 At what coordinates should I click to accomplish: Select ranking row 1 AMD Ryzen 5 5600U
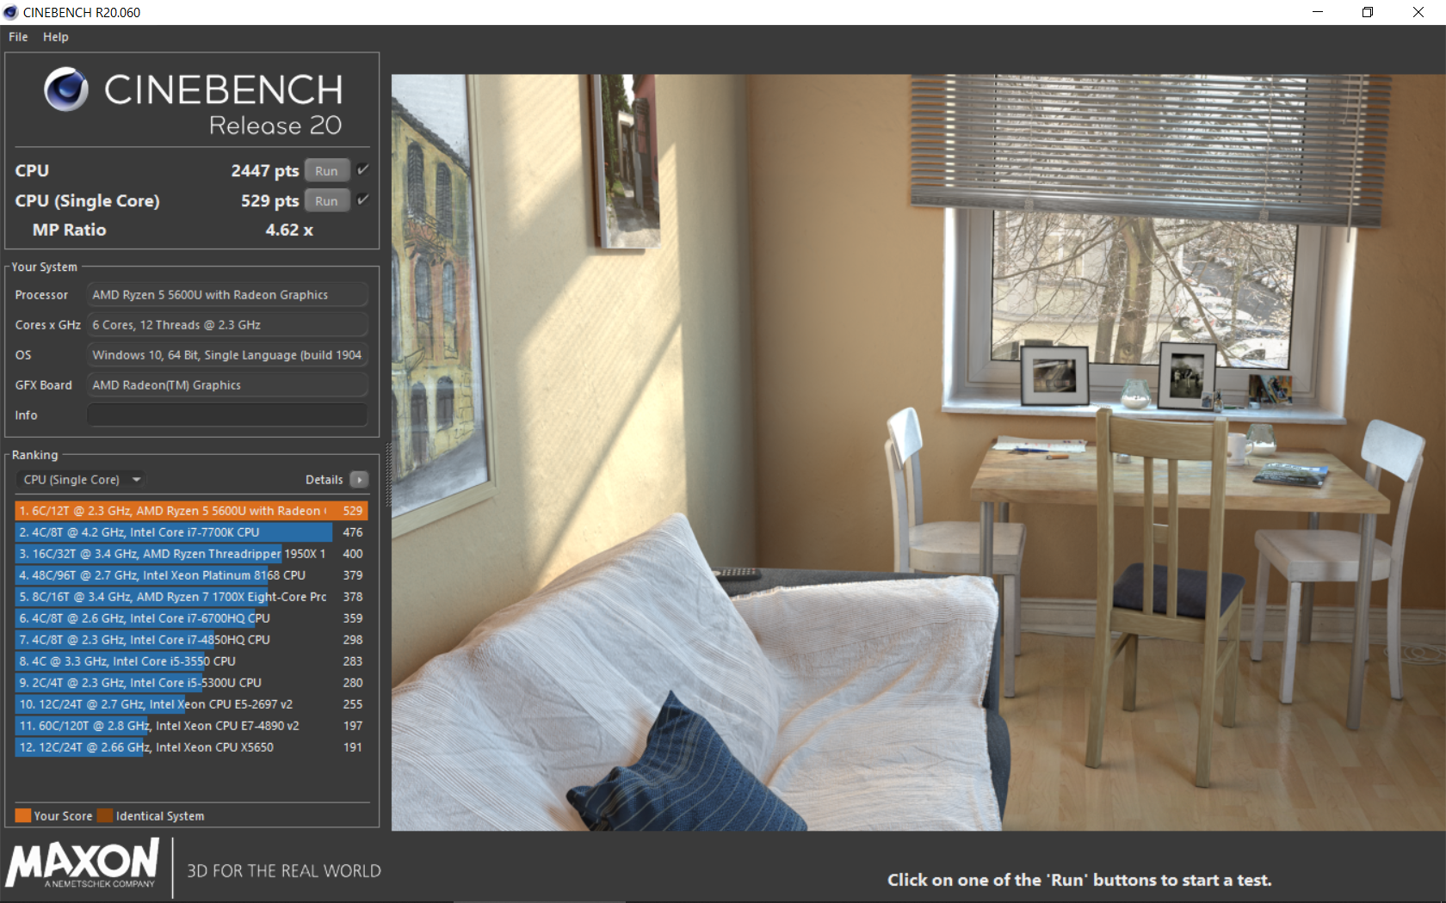click(x=191, y=511)
